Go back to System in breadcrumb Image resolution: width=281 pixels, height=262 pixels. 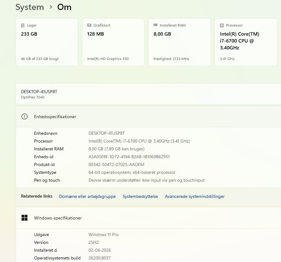click(x=30, y=7)
